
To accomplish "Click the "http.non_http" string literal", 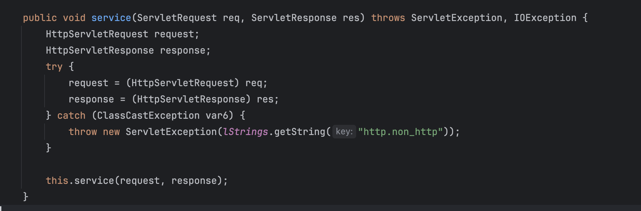I will tap(401, 132).
